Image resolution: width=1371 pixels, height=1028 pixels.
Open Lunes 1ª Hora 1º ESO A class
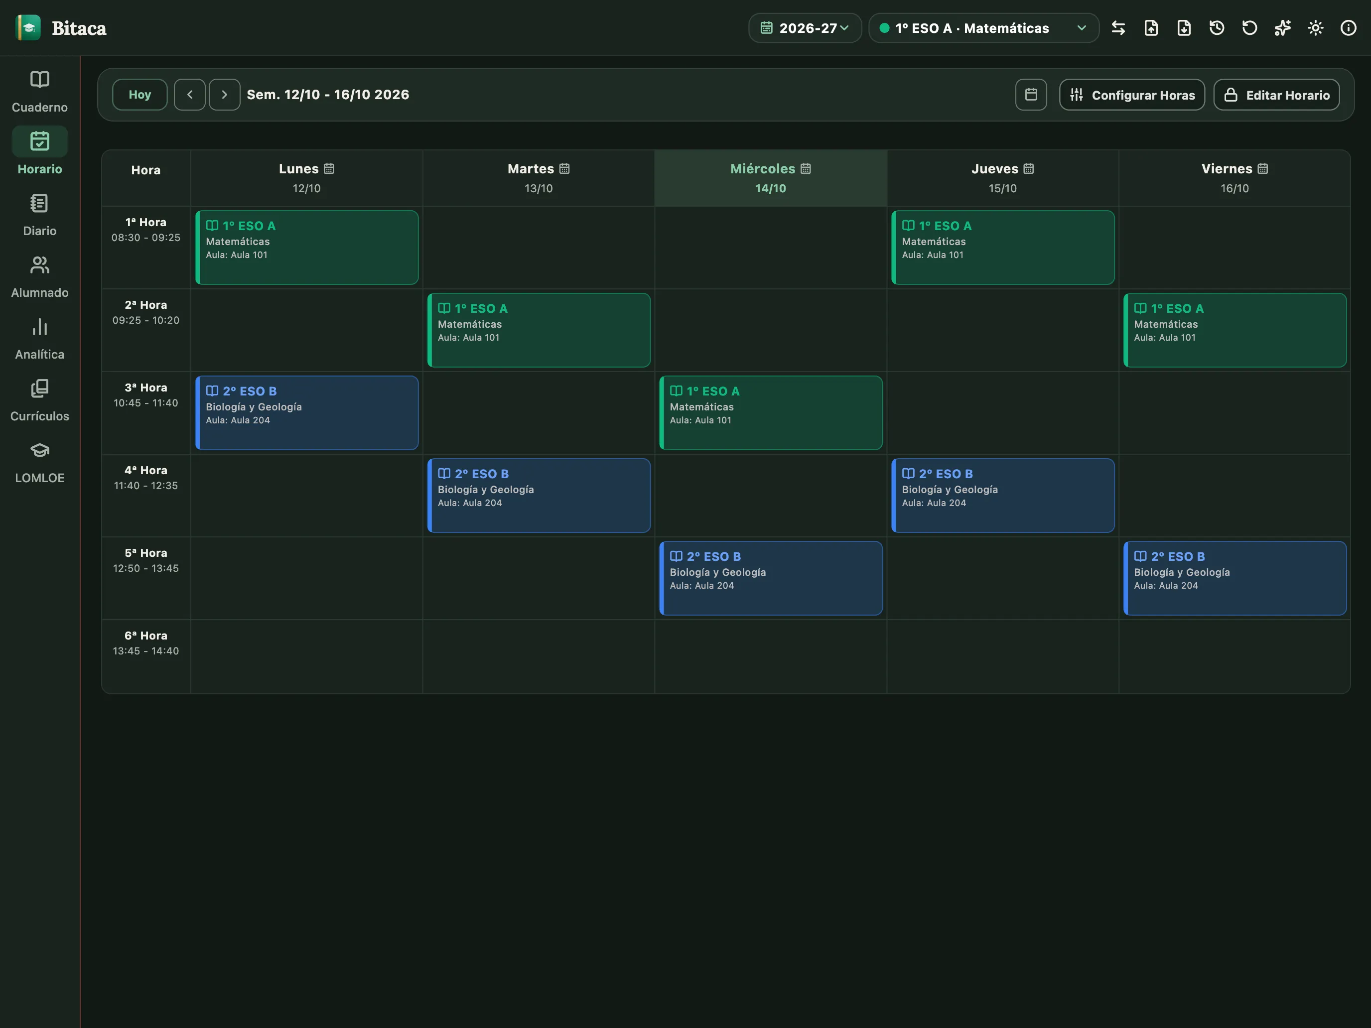pyautogui.click(x=307, y=247)
